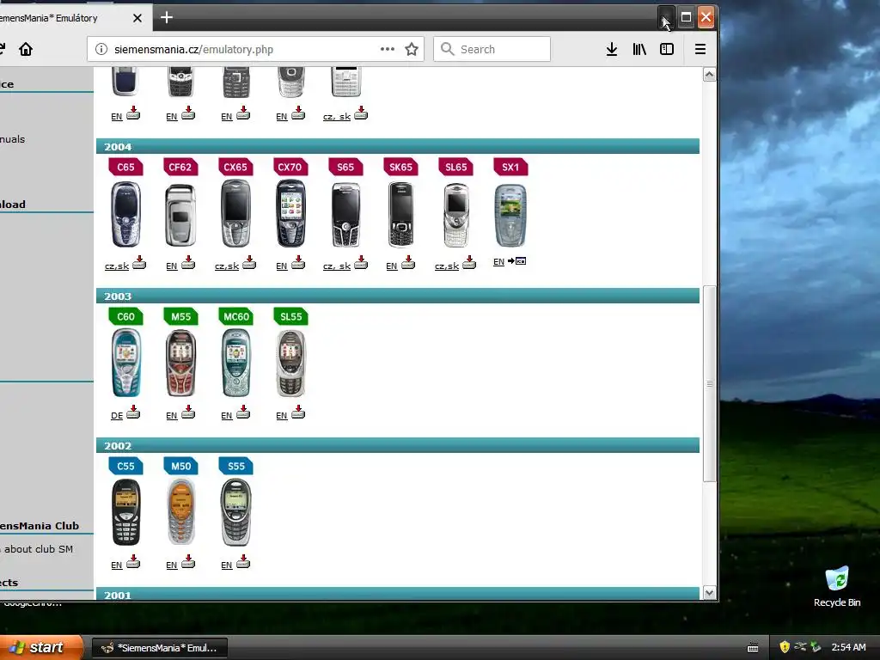Open the Firefox home page button
Image resolution: width=880 pixels, height=660 pixels.
pos(25,49)
